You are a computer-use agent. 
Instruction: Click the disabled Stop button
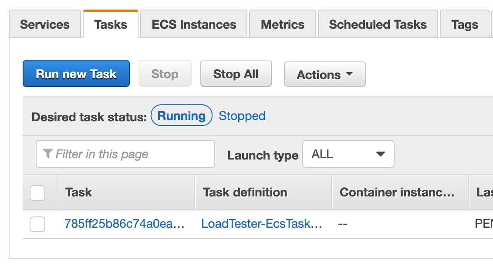(x=165, y=74)
